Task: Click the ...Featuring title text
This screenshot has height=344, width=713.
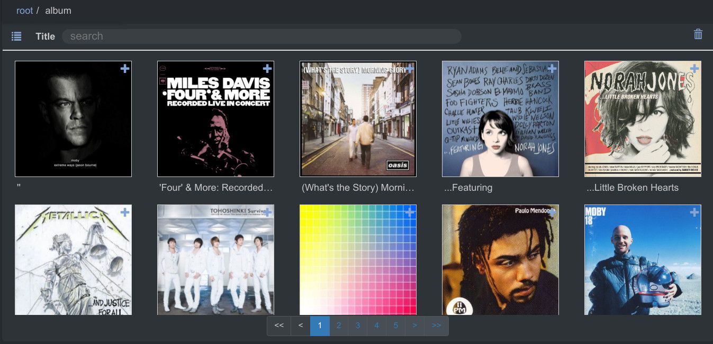Action: coord(468,188)
